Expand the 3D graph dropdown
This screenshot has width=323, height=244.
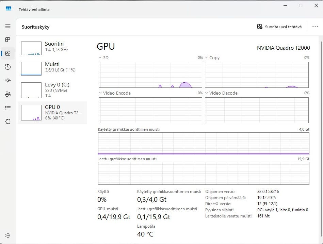tap(100, 58)
